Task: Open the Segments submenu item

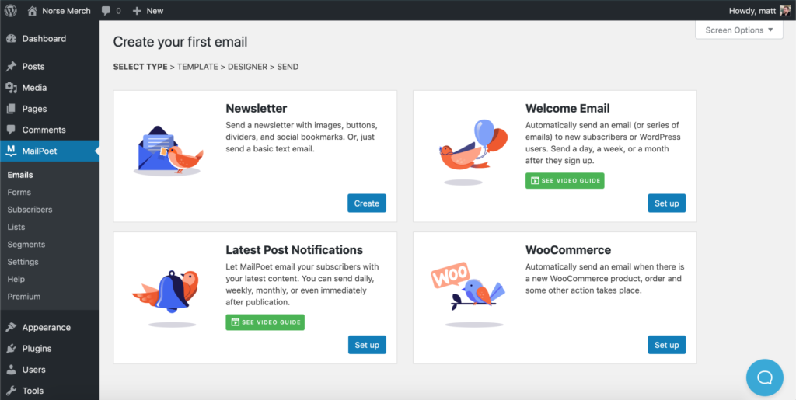Action: coord(26,245)
